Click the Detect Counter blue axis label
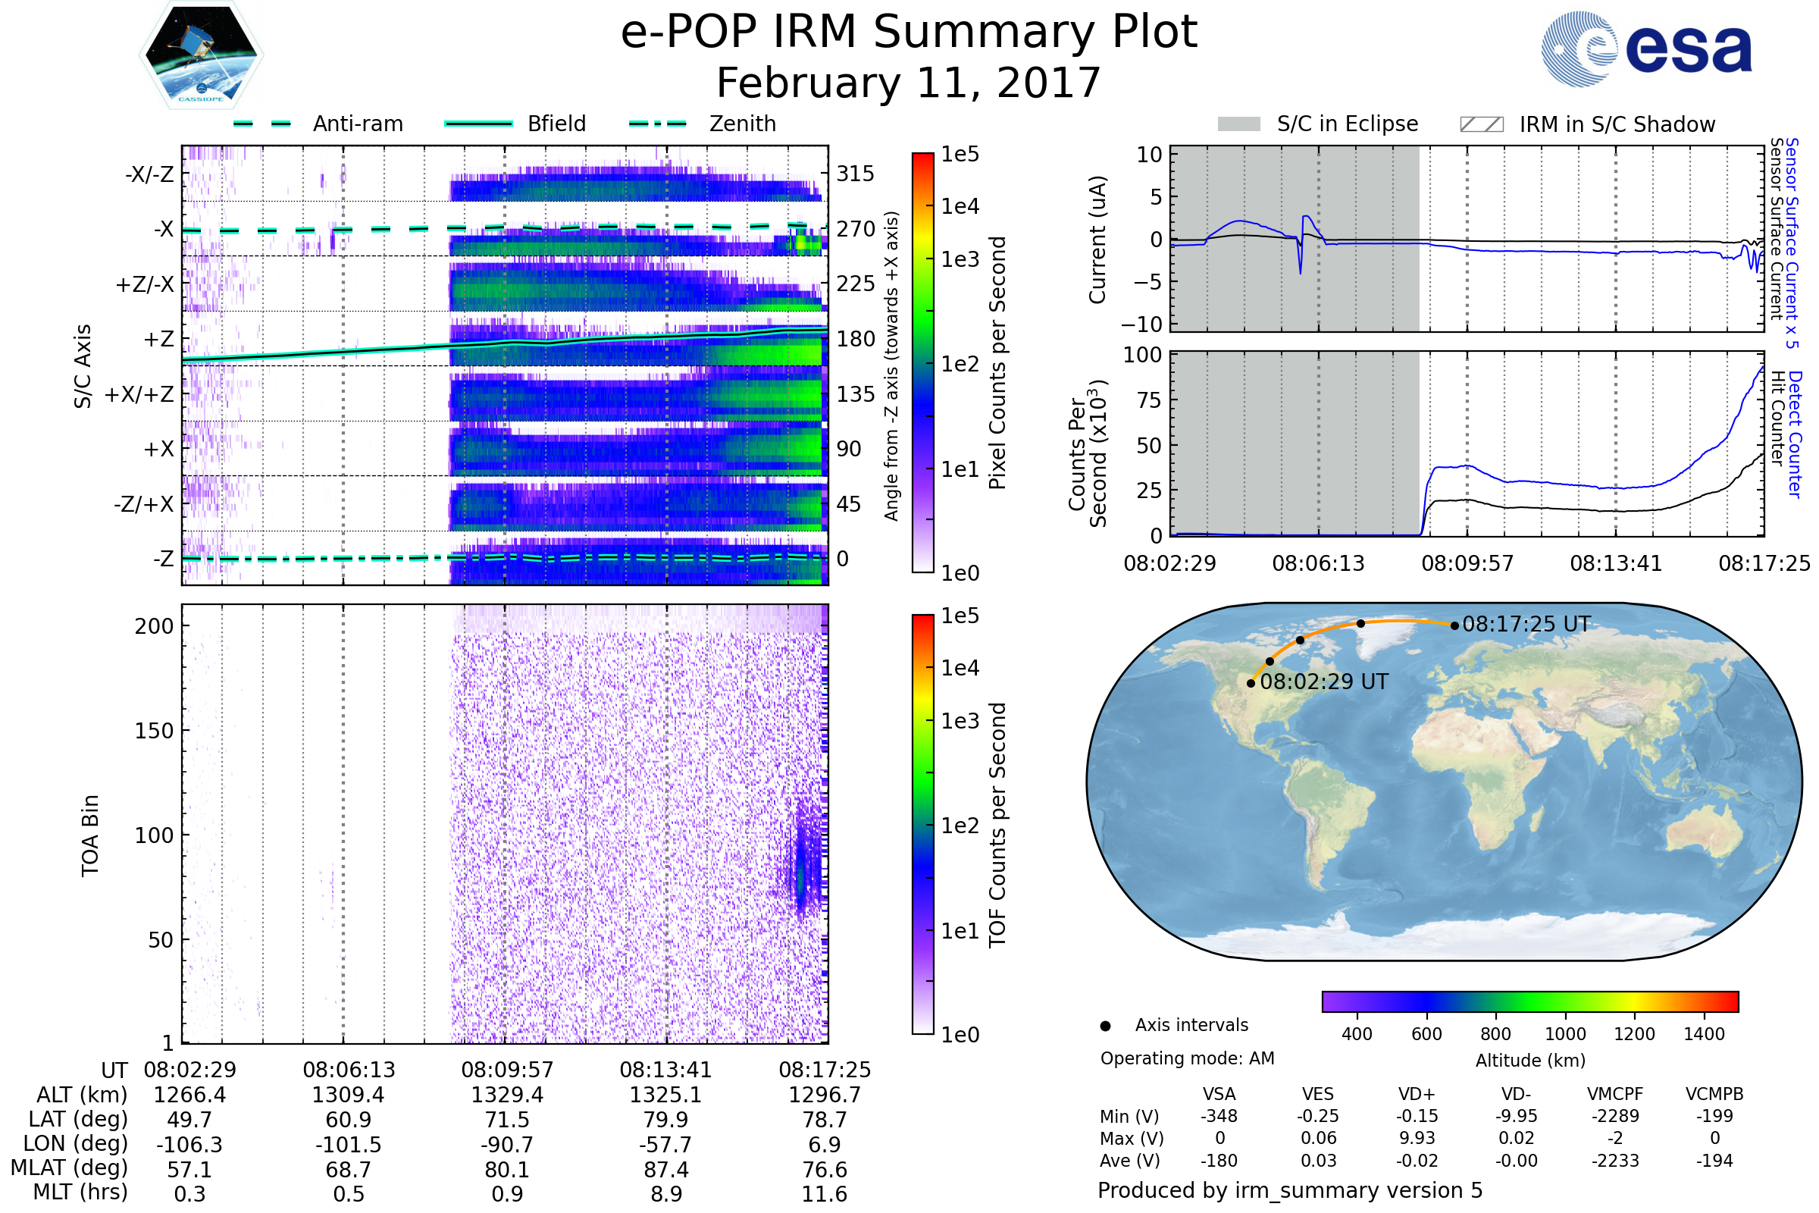 click(x=1795, y=434)
